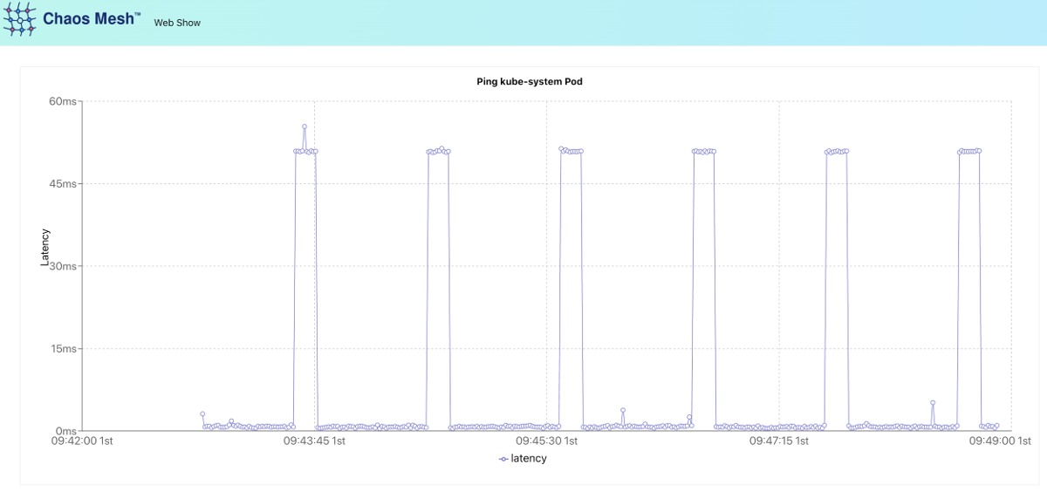Select the 09:43:45 1st time axis label

click(x=314, y=441)
